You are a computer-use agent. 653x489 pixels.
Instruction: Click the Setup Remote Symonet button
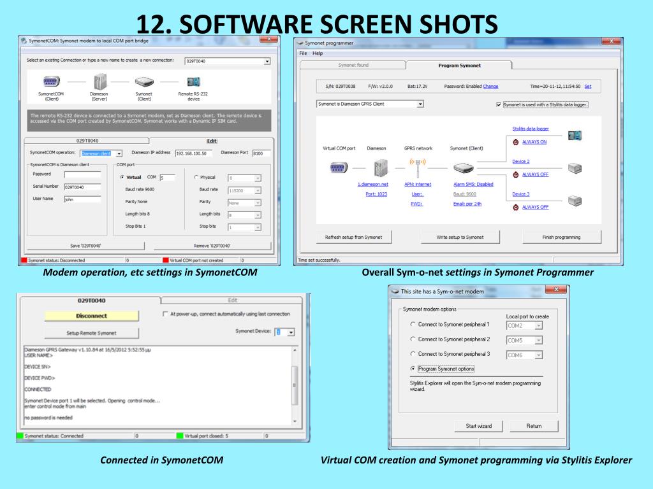[x=91, y=333]
